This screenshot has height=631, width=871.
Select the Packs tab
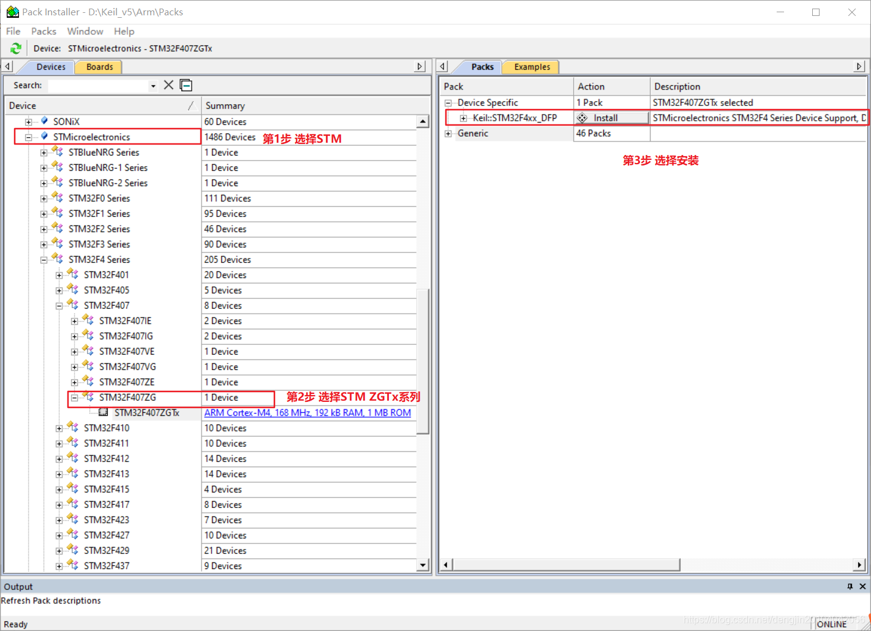click(x=482, y=67)
